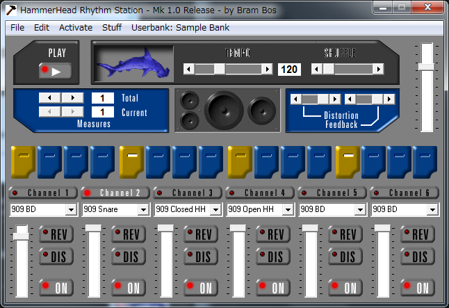Expand the 909 Open HH dropdown

[287, 209]
